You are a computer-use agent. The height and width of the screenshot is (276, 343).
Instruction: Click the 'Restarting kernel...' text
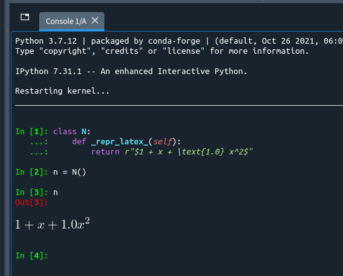point(62,91)
